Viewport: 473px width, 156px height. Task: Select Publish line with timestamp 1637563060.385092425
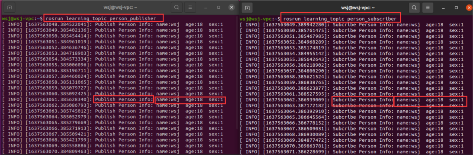[x=112, y=94]
